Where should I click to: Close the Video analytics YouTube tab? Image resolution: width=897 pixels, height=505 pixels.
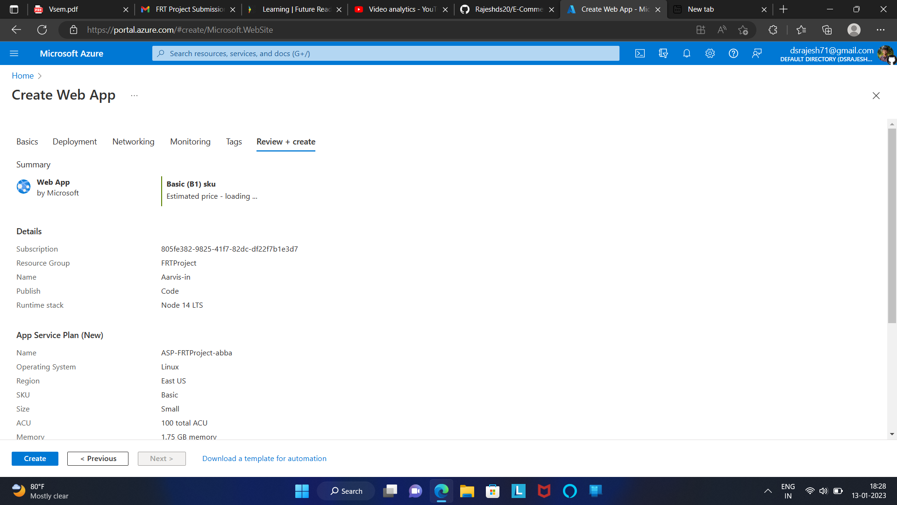coord(445,9)
